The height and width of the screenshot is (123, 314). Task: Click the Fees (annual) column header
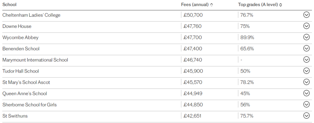(195, 5)
